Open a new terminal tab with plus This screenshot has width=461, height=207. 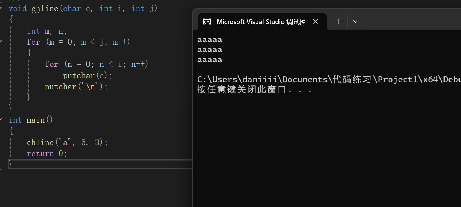click(x=339, y=21)
